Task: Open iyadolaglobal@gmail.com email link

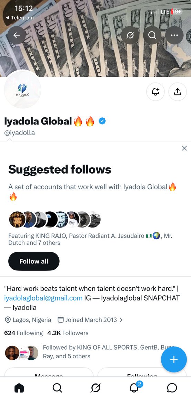Action: point(43,298)
